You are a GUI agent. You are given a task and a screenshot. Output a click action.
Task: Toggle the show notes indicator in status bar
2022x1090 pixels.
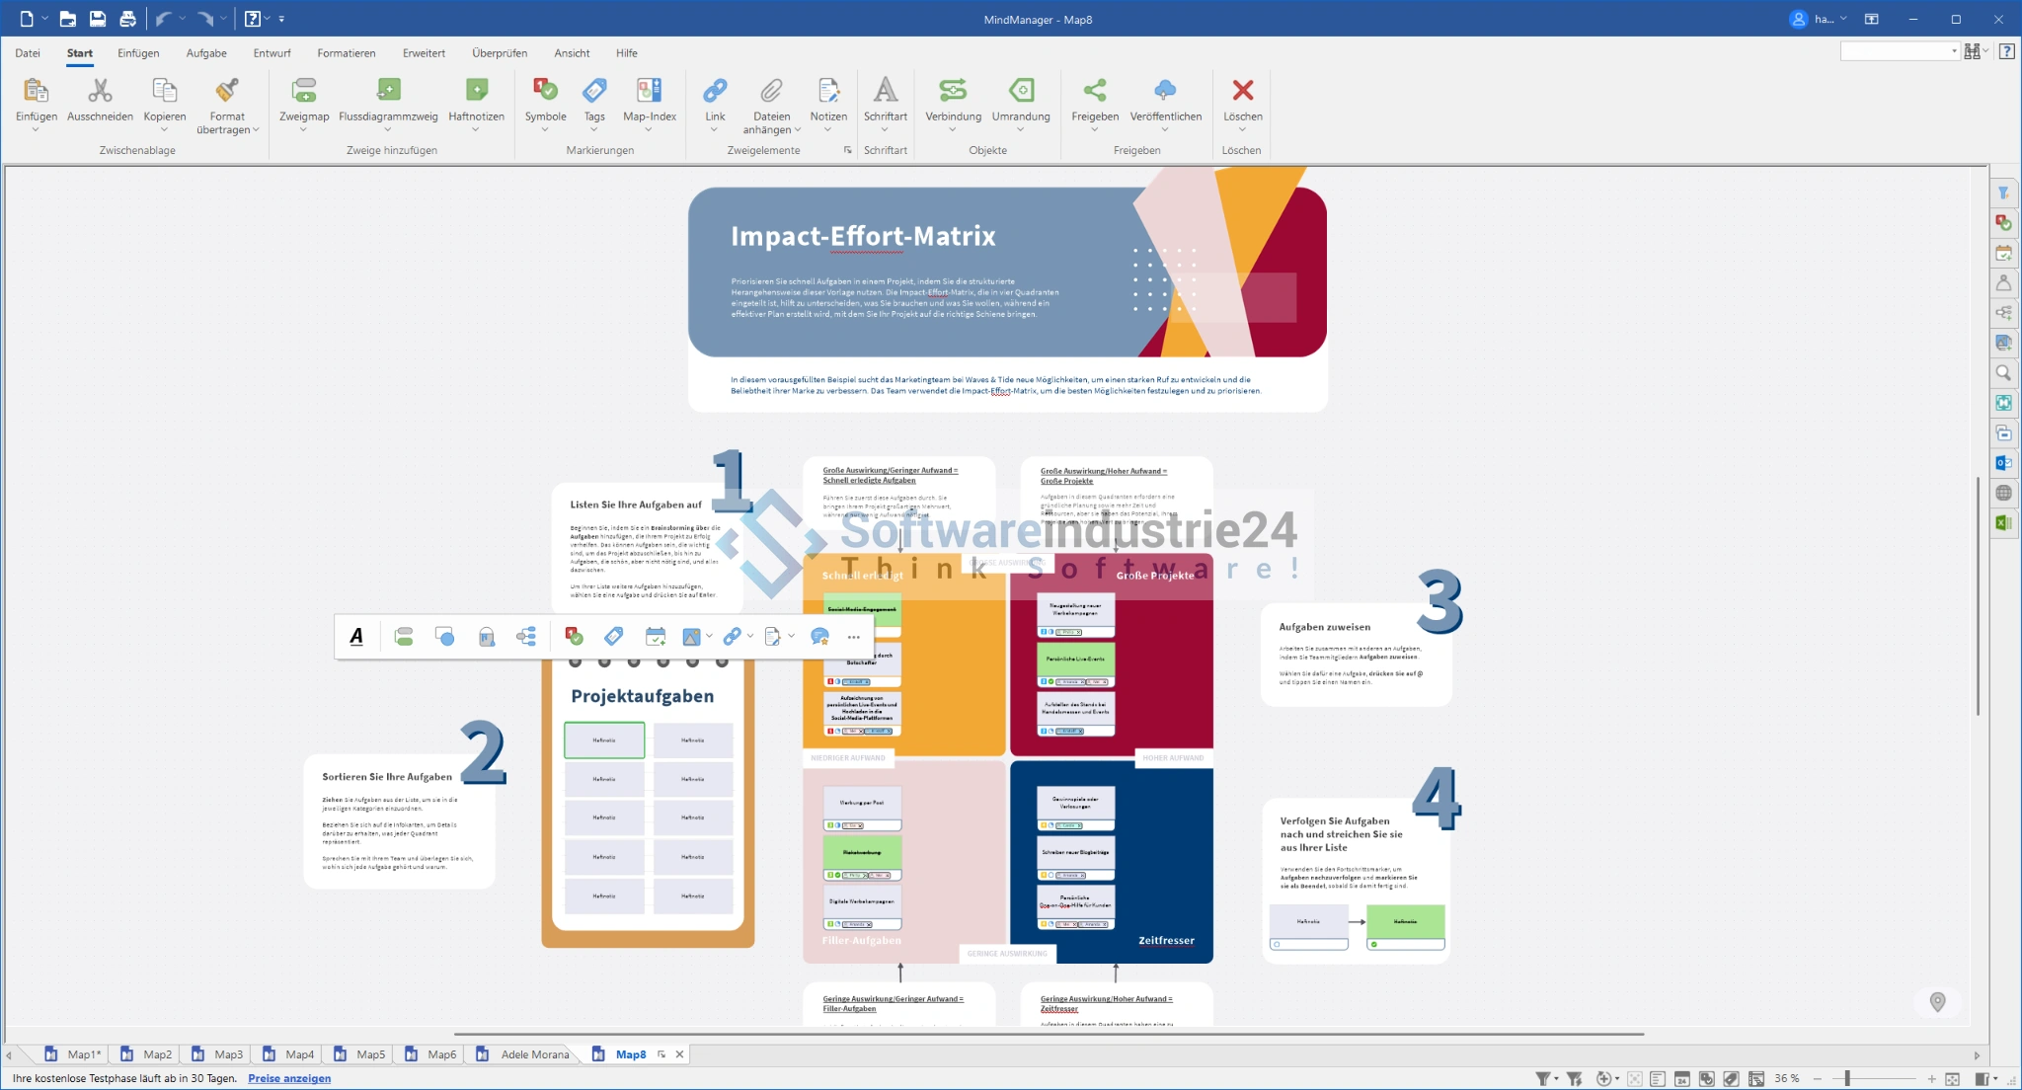pyautogui.click(x=1658, y=1079)
